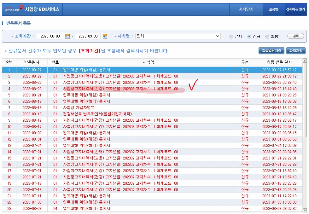Screen dimensions: 309x214
Task: Click the 서식닫기 menu item
Action: pos(246,9)
